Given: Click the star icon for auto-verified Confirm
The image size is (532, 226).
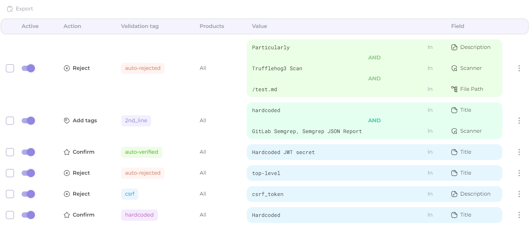Looking at the screenshot, I should coord(67,152).
